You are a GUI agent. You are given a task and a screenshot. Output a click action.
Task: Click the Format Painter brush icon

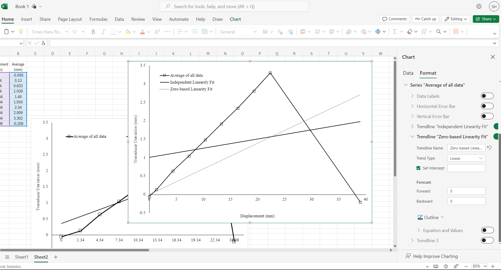21,32
